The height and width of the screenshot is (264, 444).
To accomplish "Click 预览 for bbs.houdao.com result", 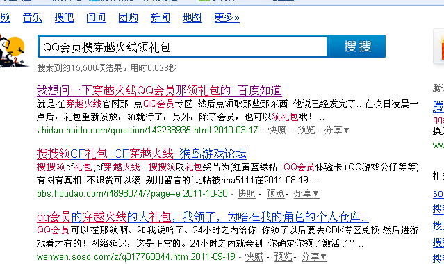I will pos(276,193).
